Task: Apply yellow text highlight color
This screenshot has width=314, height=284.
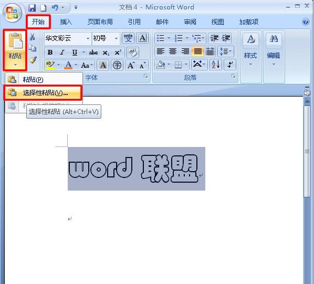Action: click(50, 65)
